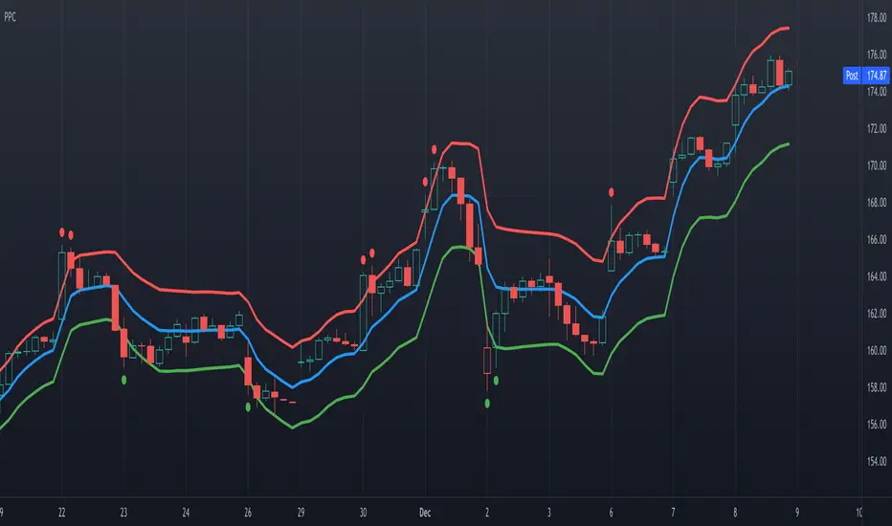Click the 162.00 price axis label
The width and height of the screenshot is (892, 526).
pos(877,314)
